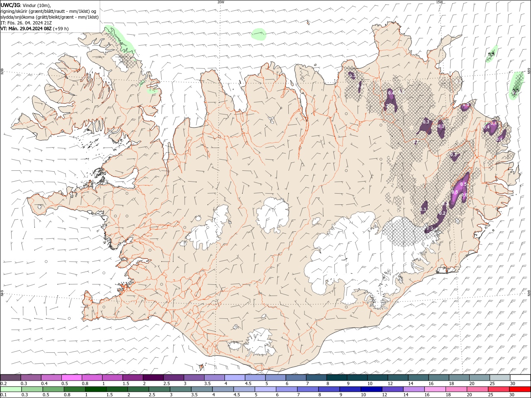This screenshot has height=398, width=531.
Task: Choose upper legend swatch labeled 6
Action: coord(296,377)
